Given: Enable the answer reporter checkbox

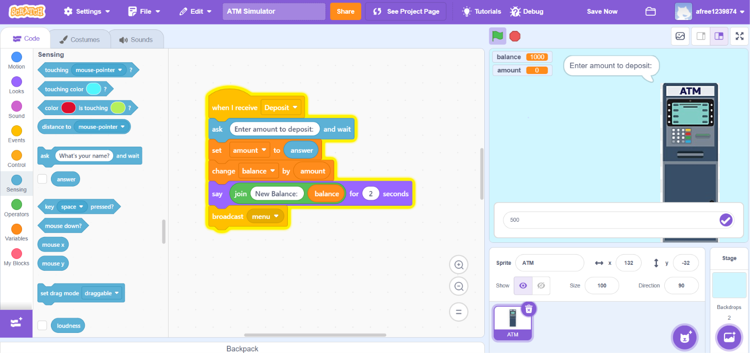Looking at the screenshot, I should [x=43, y=179].
